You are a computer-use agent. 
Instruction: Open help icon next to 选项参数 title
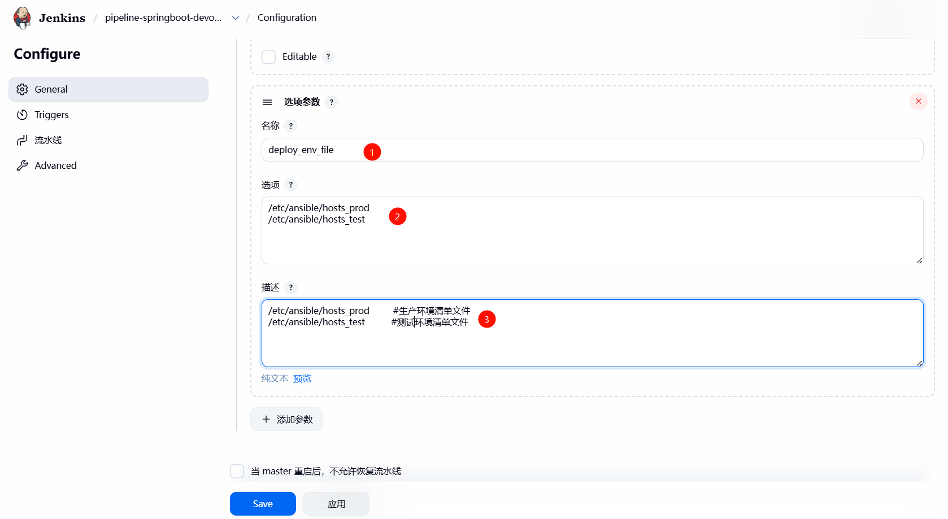(332, 102)
